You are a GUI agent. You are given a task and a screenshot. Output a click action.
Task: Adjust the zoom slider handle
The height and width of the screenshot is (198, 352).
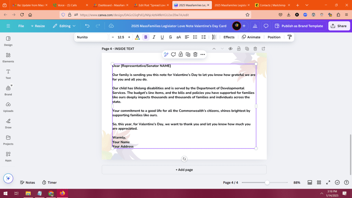click(x=267, y=183)
